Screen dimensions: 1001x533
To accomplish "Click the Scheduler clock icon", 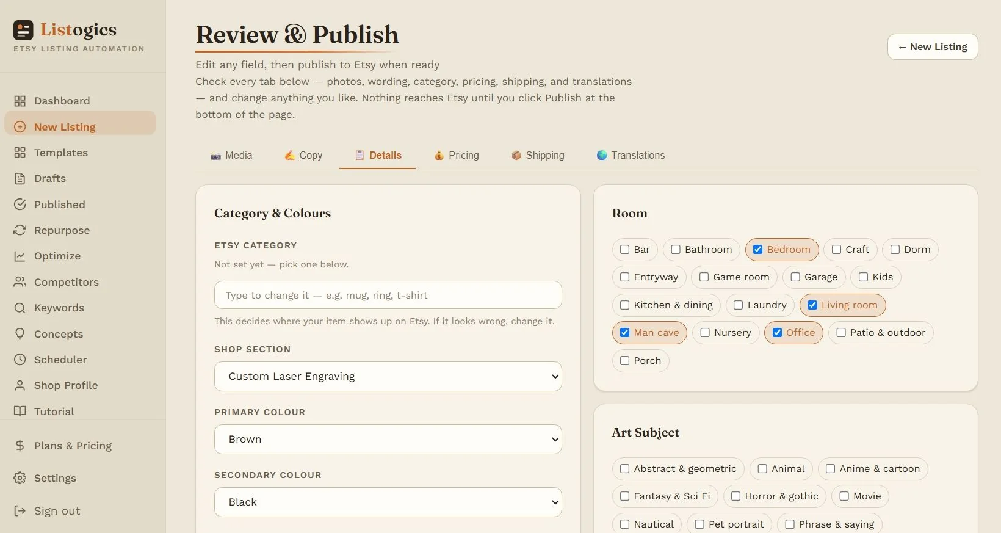I will pos(20,360).
